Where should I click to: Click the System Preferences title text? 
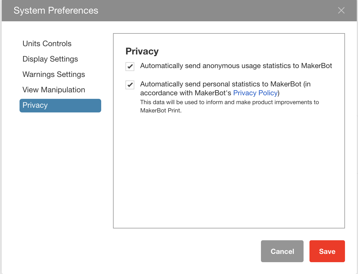56,11
